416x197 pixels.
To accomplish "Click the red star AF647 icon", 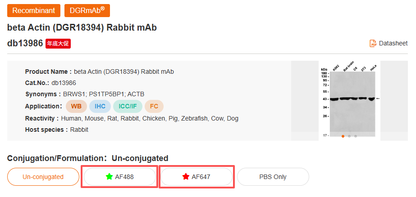I will tap(186, 177).
